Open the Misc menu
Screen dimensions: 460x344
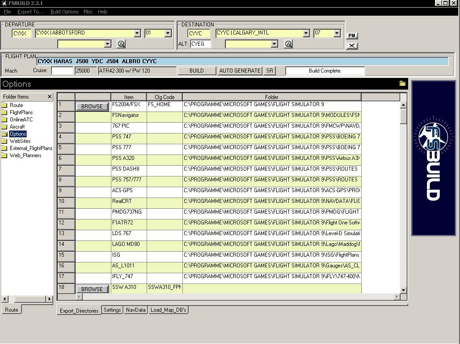88,12
